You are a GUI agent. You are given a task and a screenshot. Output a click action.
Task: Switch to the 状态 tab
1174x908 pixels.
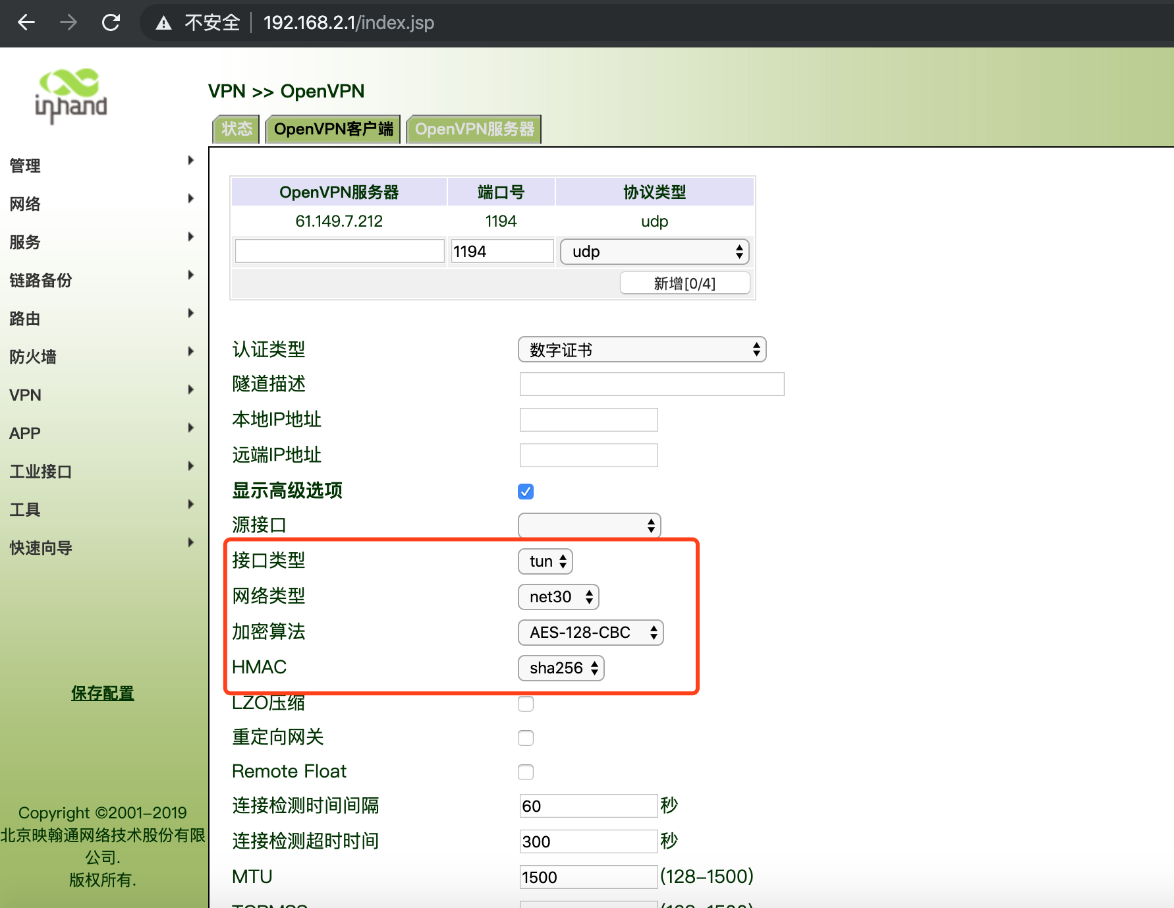(237, 129)
